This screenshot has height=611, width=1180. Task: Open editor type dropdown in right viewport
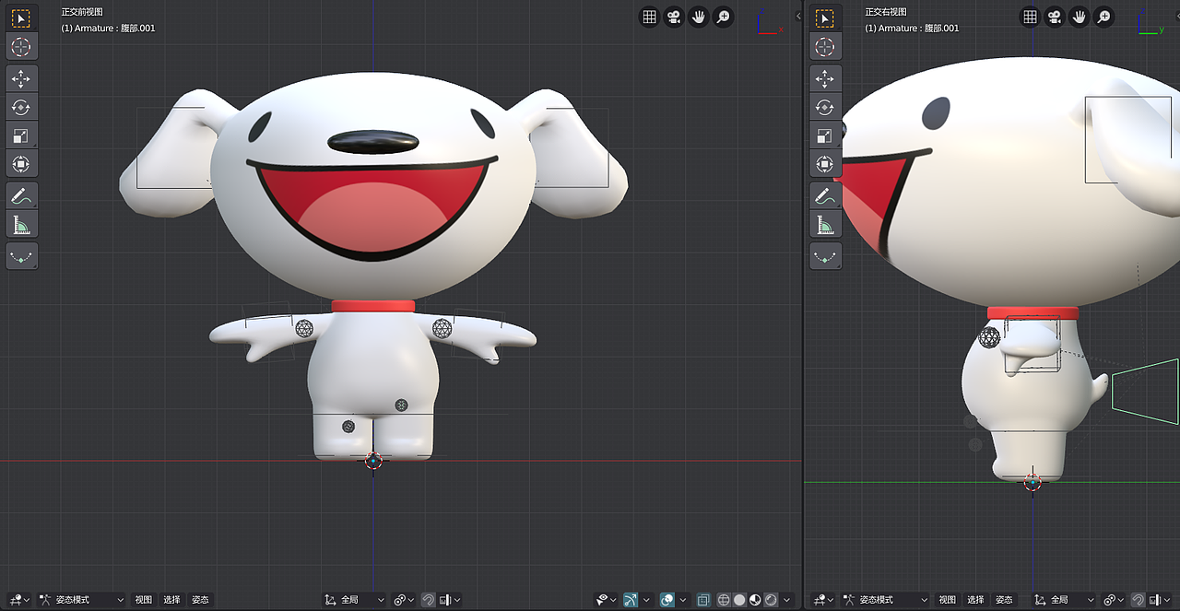pyautogui.click(x=823, y=600)
